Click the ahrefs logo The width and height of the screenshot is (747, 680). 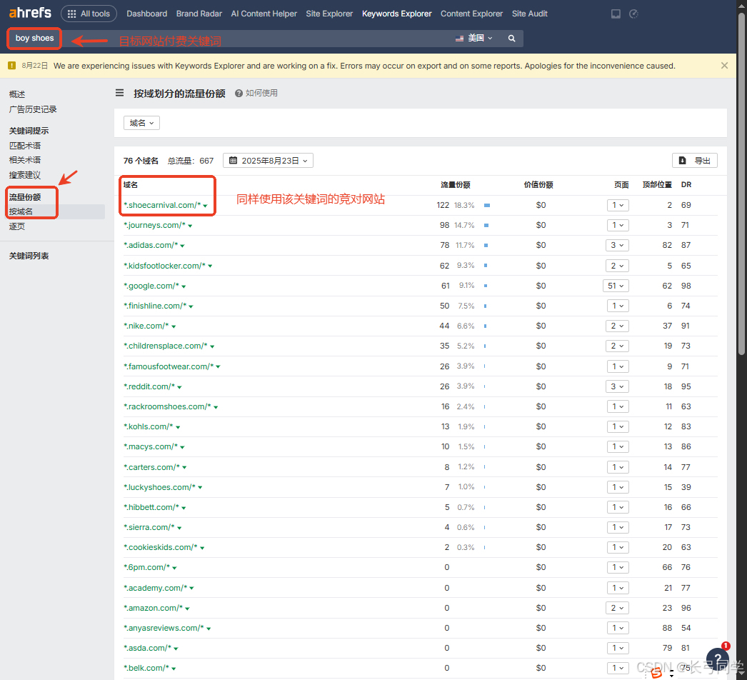coord(29,13)
